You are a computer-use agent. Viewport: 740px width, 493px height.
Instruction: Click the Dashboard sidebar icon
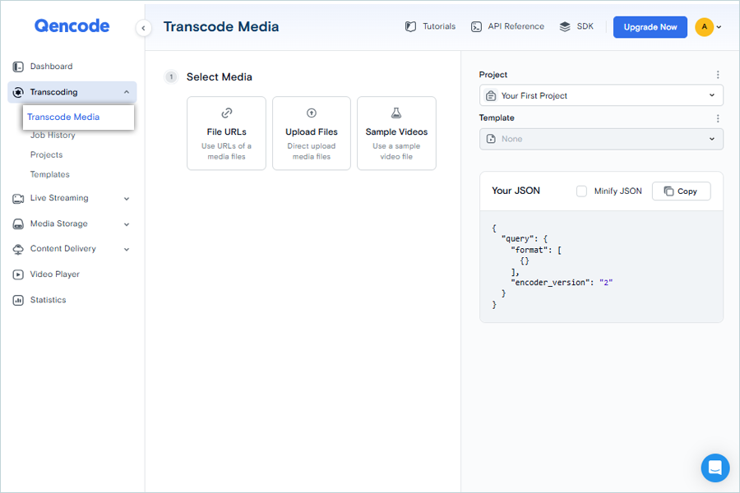click(18, 67)
